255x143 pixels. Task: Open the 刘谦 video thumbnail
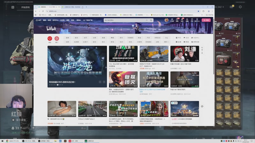tap(185, 54)
